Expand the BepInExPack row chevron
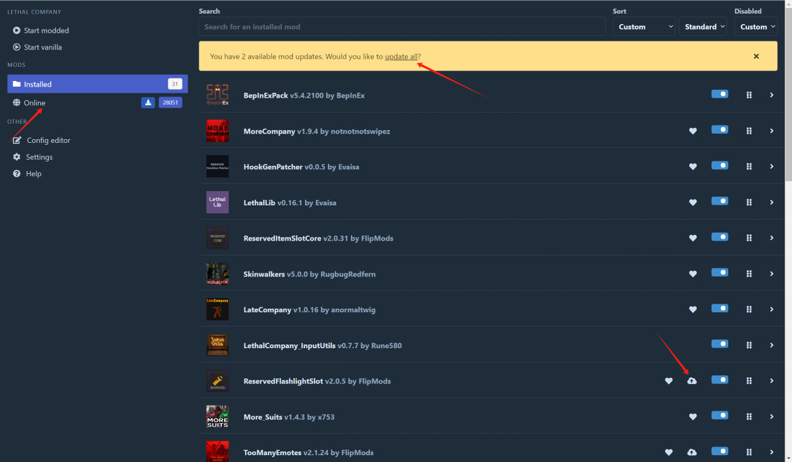The width and height of the screenshot is (792, 462). (772, 95)
